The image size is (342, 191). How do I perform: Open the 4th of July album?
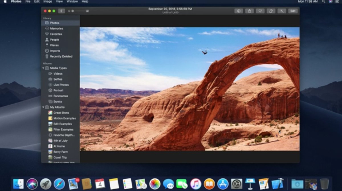60,141
